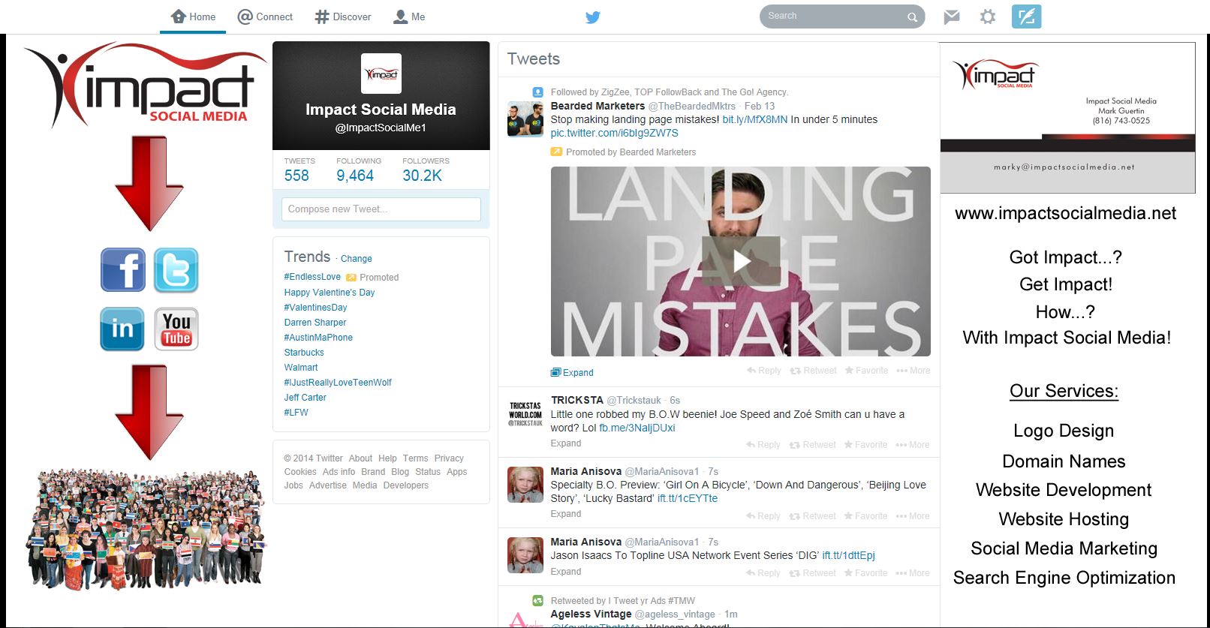Expand the Jason Isaacs tweet
Viewport: 1210px width, 628px height.
(566, 572)
